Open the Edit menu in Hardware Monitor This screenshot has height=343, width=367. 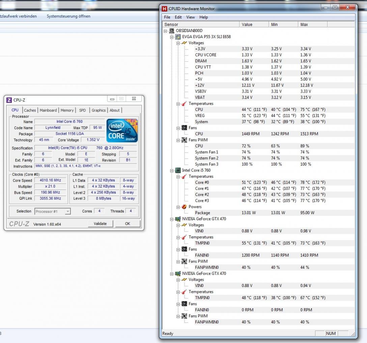pos(178,17)
